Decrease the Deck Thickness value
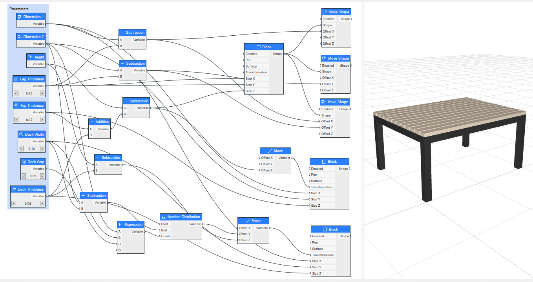Viewport: 533px width, 282px height. click(x=14, y=204)
